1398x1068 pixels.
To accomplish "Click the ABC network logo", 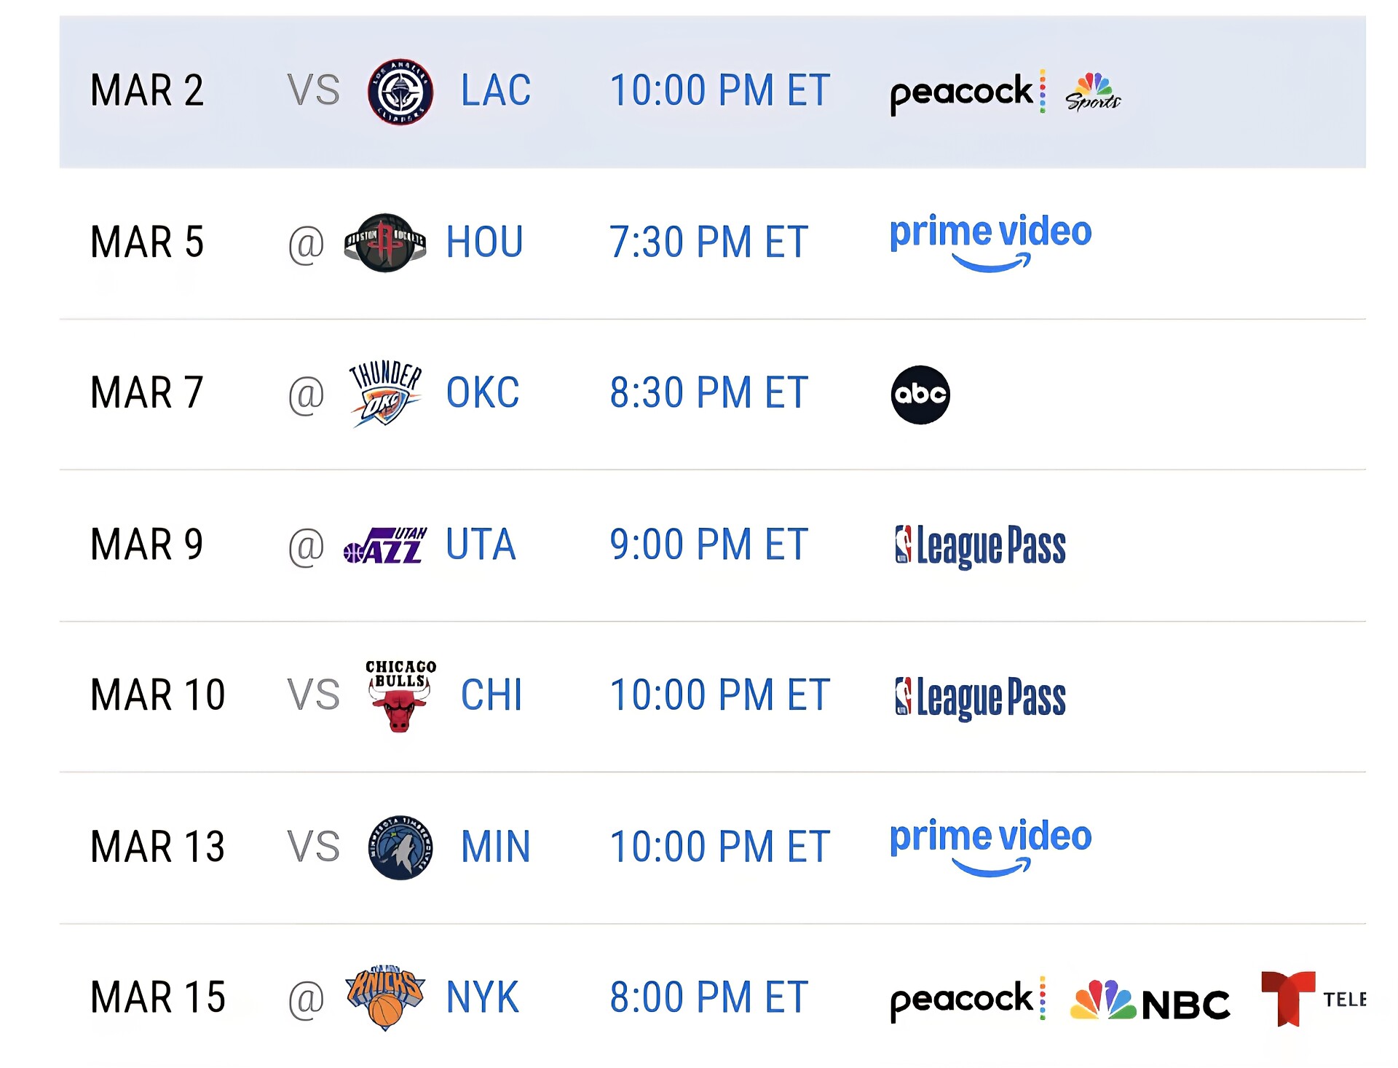I will pos(920,395).
